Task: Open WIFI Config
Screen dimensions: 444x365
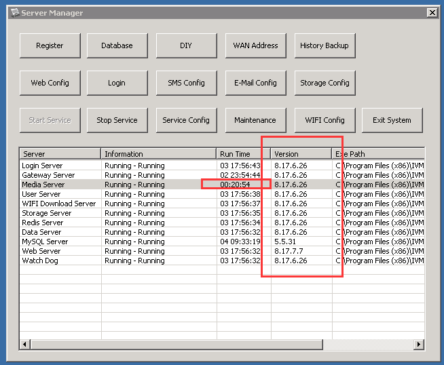Action: (x=325, y=120)
